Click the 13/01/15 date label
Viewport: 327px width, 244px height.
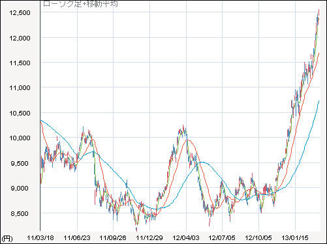[x=295, y=237]
